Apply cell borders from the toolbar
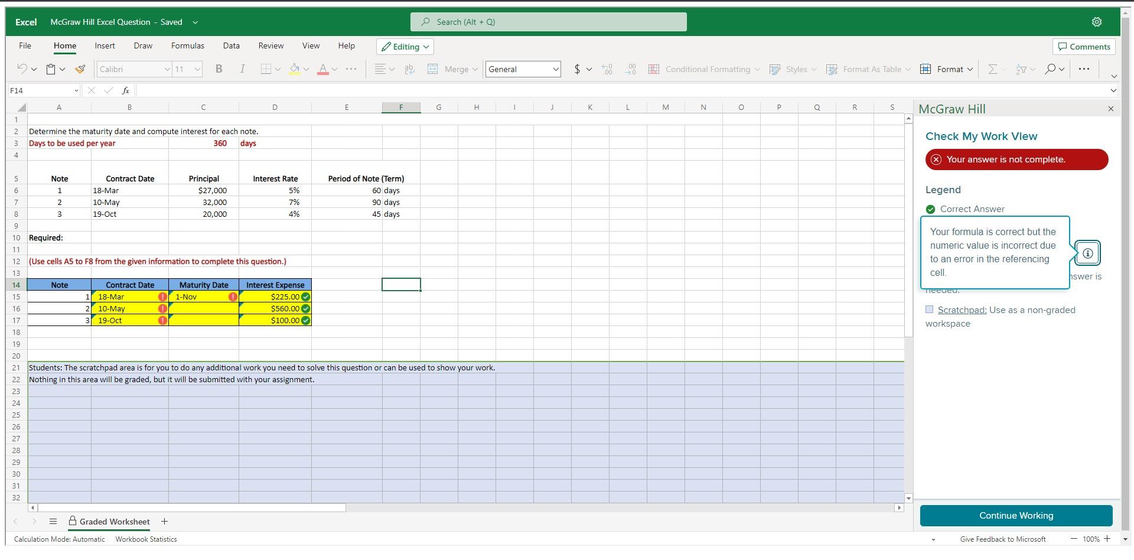Viewport: 1134px width, 560px height. click(266, 69)
